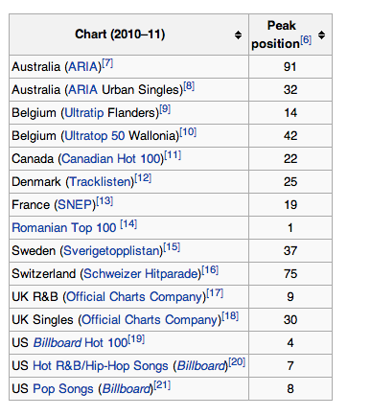Open Official Charts Company link for UK R&B

134,297
